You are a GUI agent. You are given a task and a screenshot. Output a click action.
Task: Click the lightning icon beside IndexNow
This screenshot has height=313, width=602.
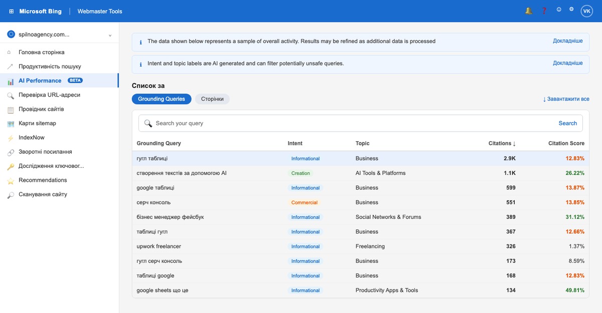pos(10,138)
